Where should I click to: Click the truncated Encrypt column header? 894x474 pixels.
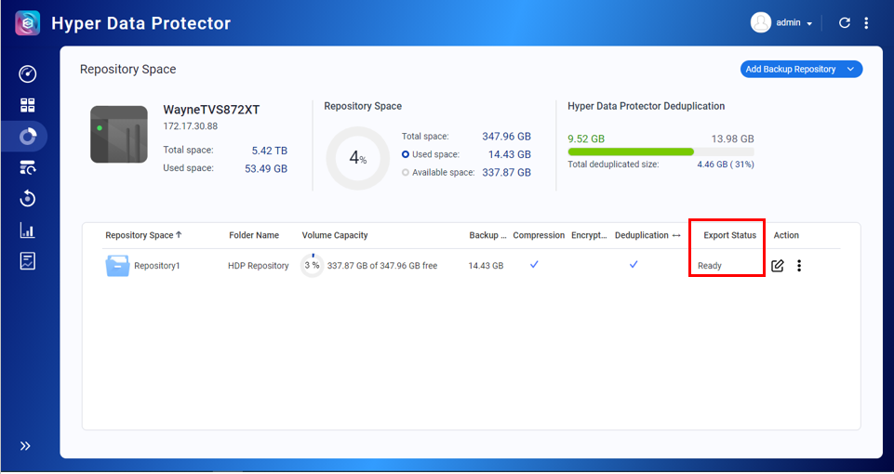tap(590, 235)
